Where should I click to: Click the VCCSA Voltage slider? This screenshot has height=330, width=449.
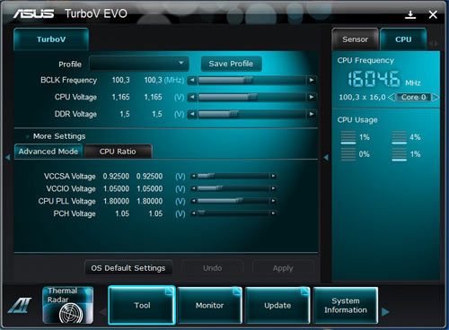233,176
